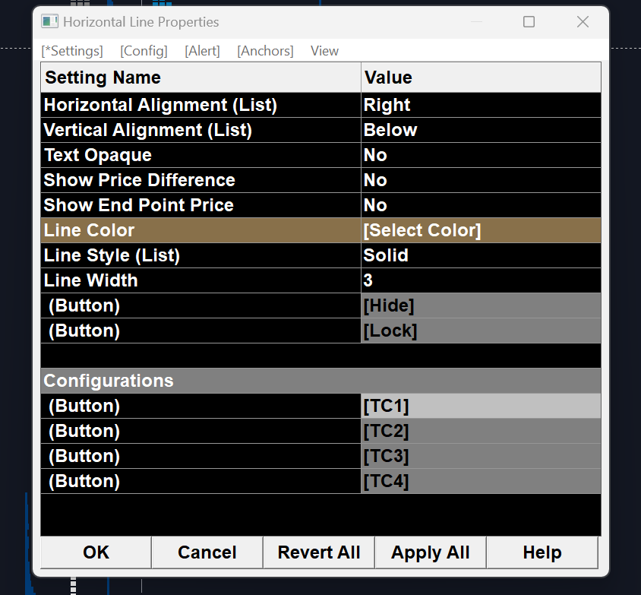This screenshot has height=595, width=641.
Task: Click the Revert All button
Action: (x=319, y=552)
